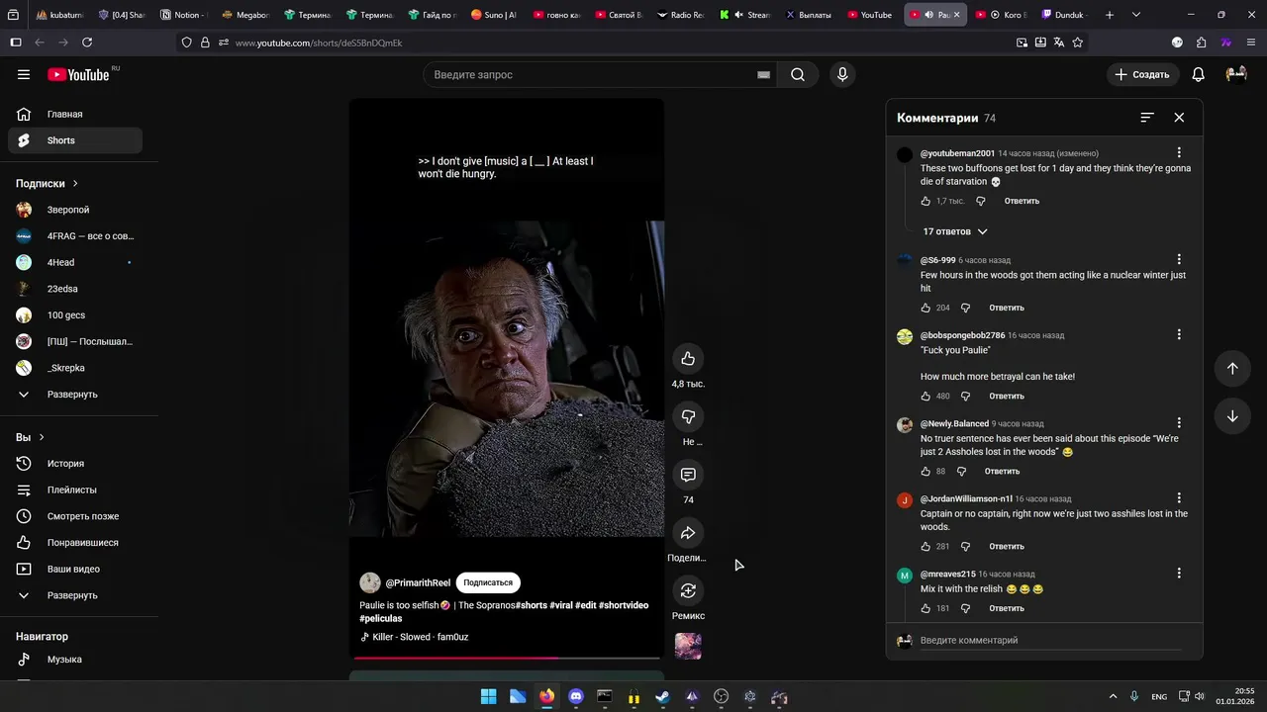Switch to the Suno browser tab
Viewport: 1267px width, 712px height.
tap(493, 15)
